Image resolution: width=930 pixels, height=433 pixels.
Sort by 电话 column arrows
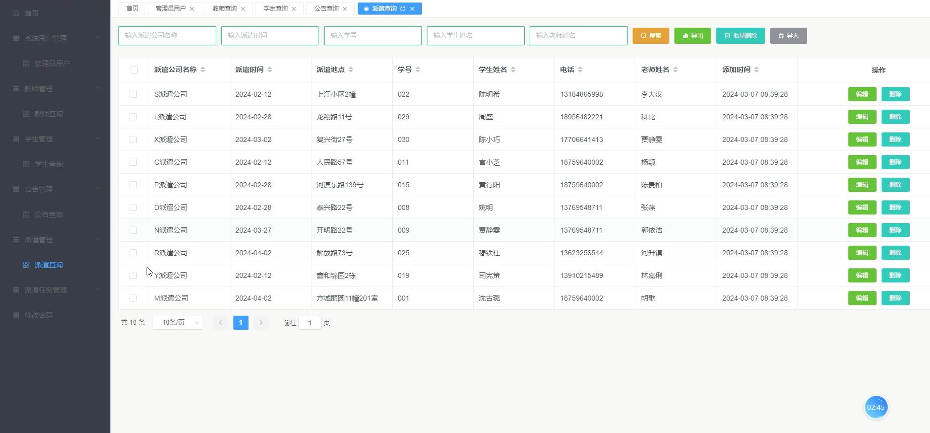pyautogui.click(x=580, y=69)
